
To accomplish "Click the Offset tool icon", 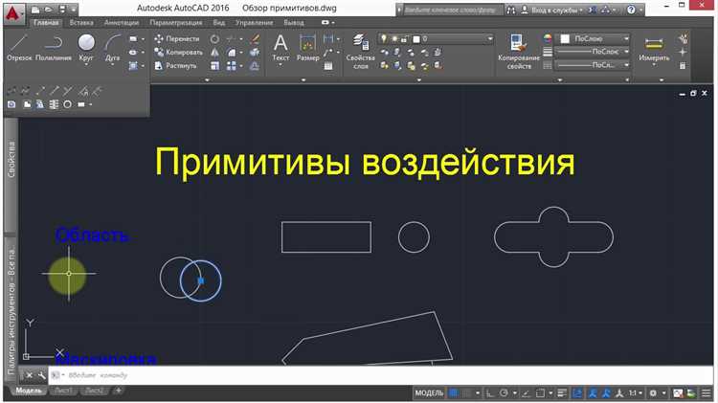I will pos(255,66).
